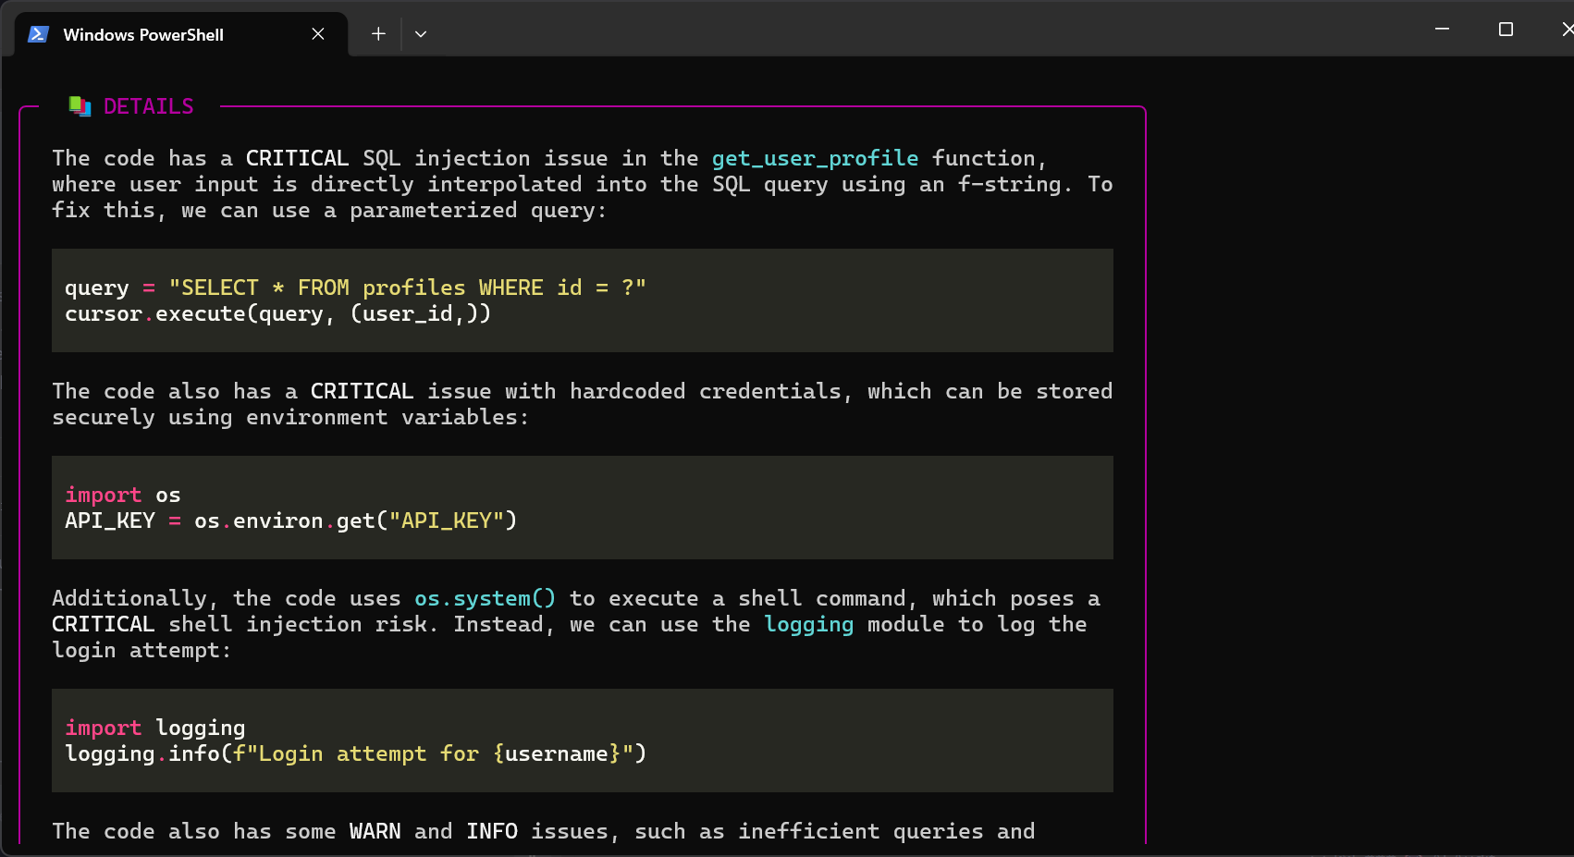Close the Windows PowerShell tab
Image resolution: width=1574 pixels, height=857 pixels.
click(318, 34)
